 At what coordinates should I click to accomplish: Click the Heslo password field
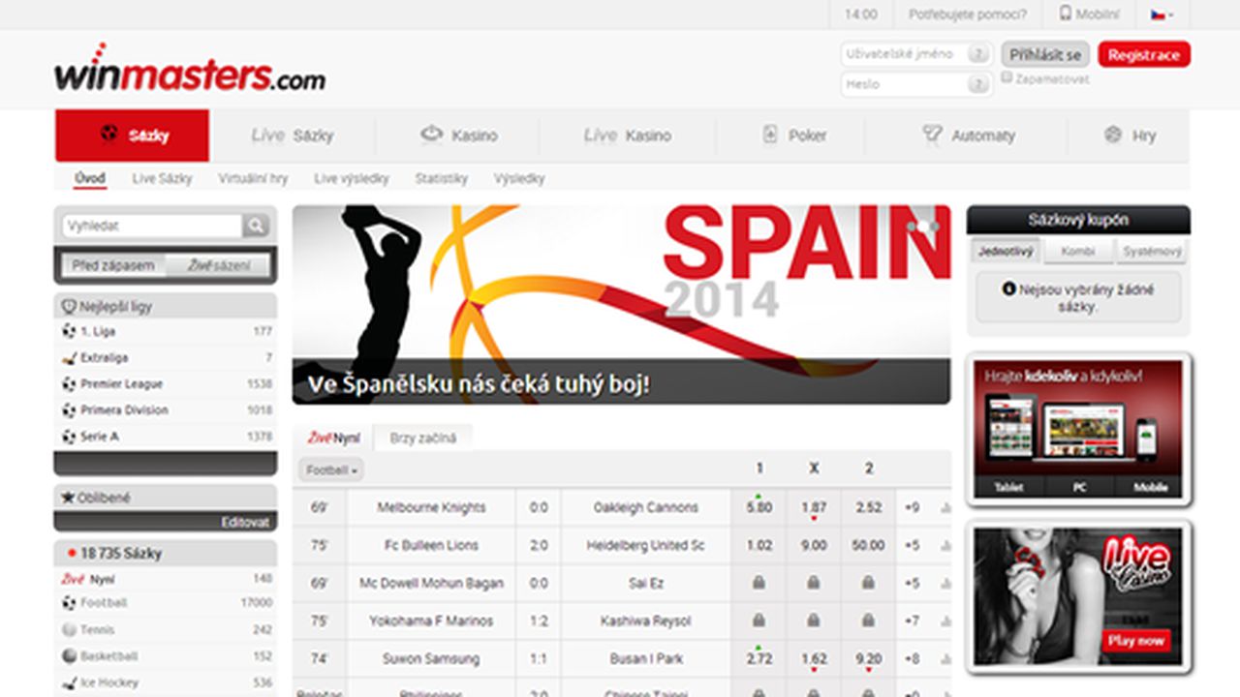pyautogui.click(x=904, y=84)
